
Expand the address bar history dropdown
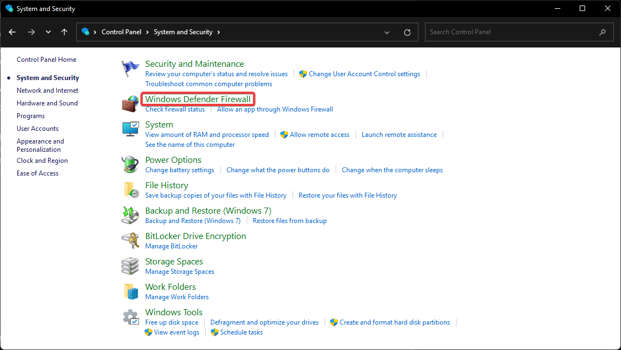tap(387, 33)
